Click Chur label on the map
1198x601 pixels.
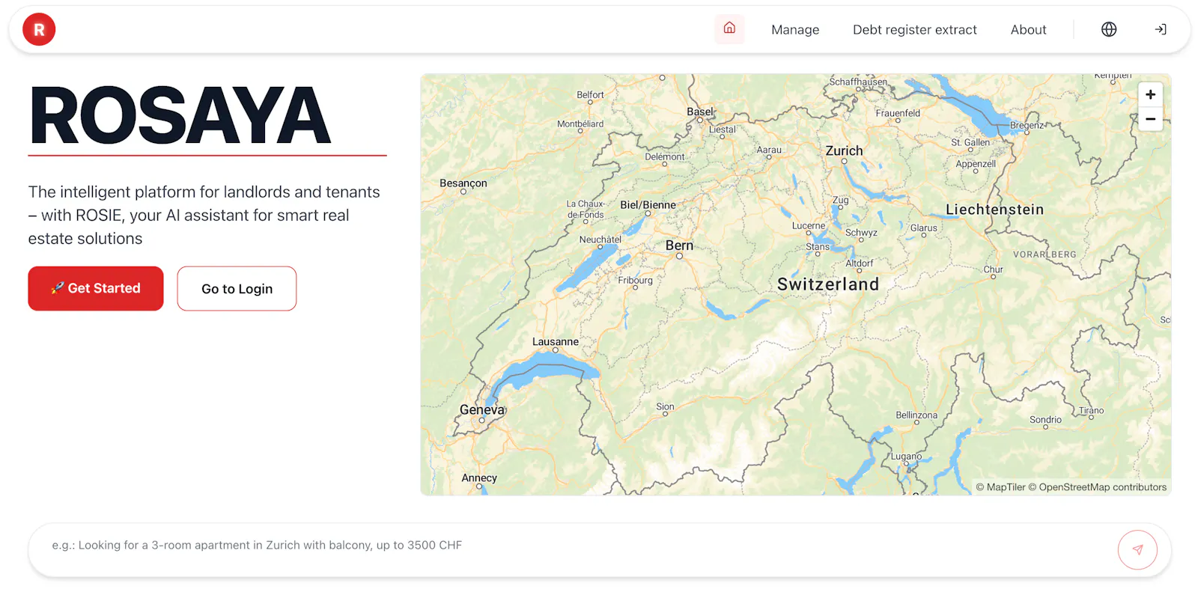[x=993, y=269]
